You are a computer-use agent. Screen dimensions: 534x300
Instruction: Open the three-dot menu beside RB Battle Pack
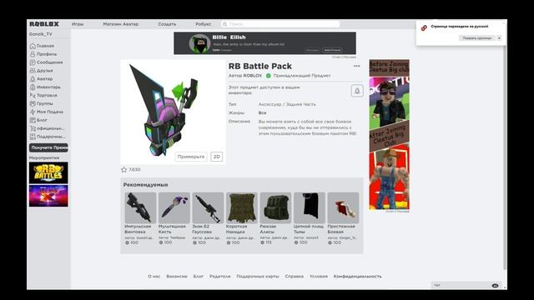click(x=356, y=66)
